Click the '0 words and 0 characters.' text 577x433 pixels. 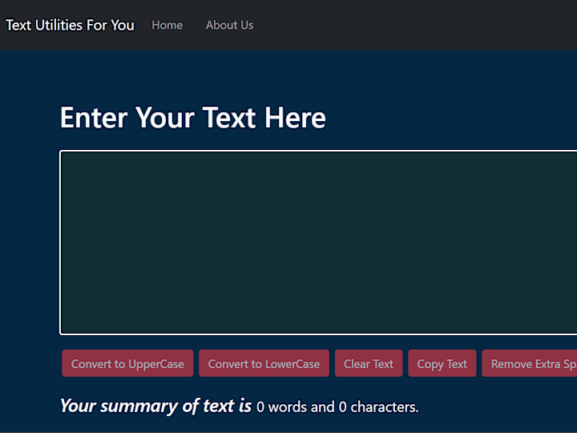pos(337,407)
